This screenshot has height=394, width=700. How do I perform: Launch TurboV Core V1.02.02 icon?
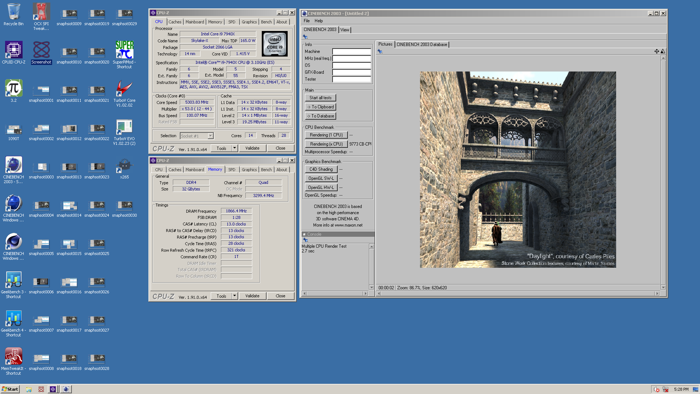pyautogui.click(x=124, y=93)
